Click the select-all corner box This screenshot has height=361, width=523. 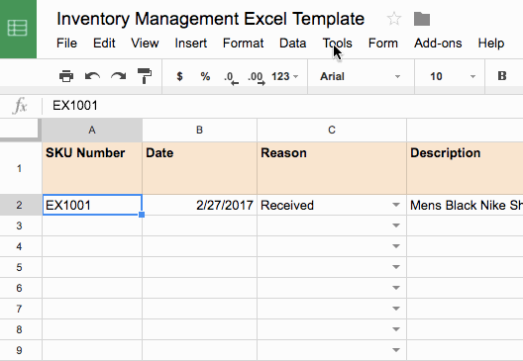pyautogui.click(x=20, y=129)
